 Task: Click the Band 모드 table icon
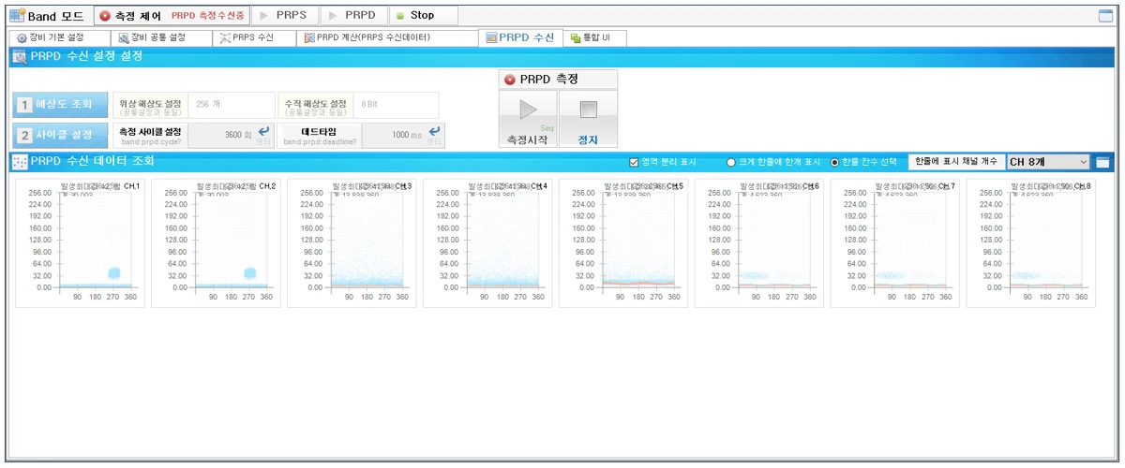pyautogui.click(x=17, y=16)
